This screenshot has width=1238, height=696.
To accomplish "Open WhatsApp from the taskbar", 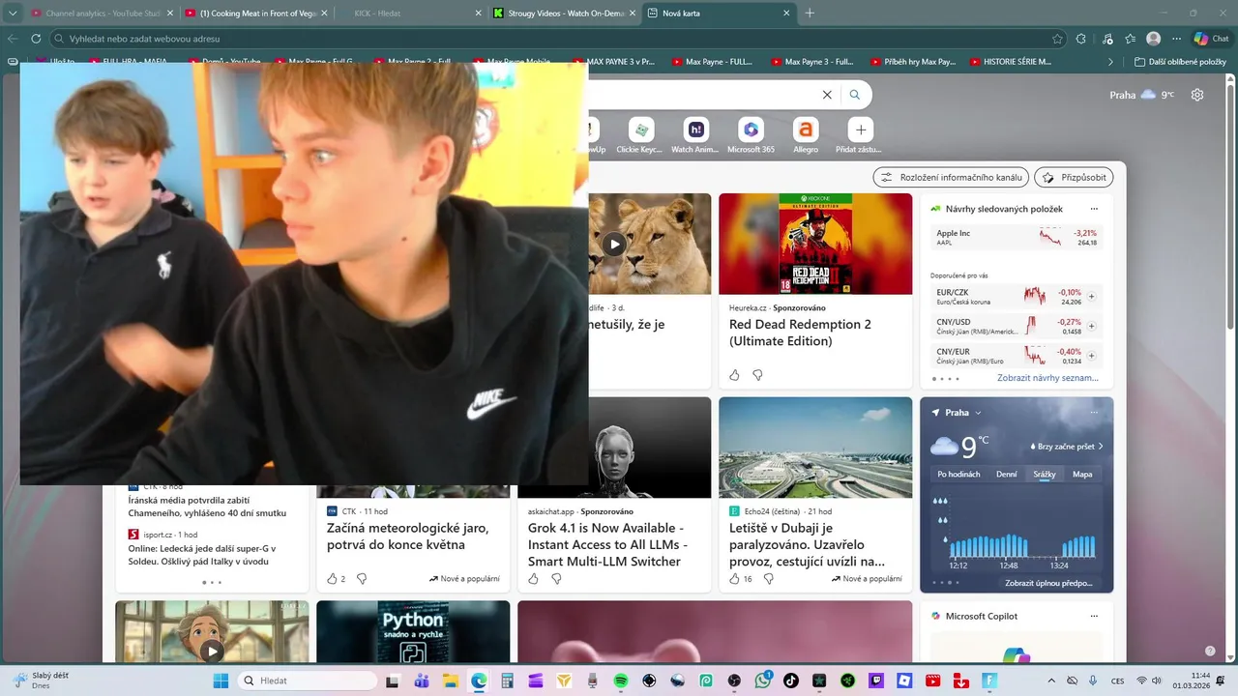I will pyautogui.click(x=763, y=681).
